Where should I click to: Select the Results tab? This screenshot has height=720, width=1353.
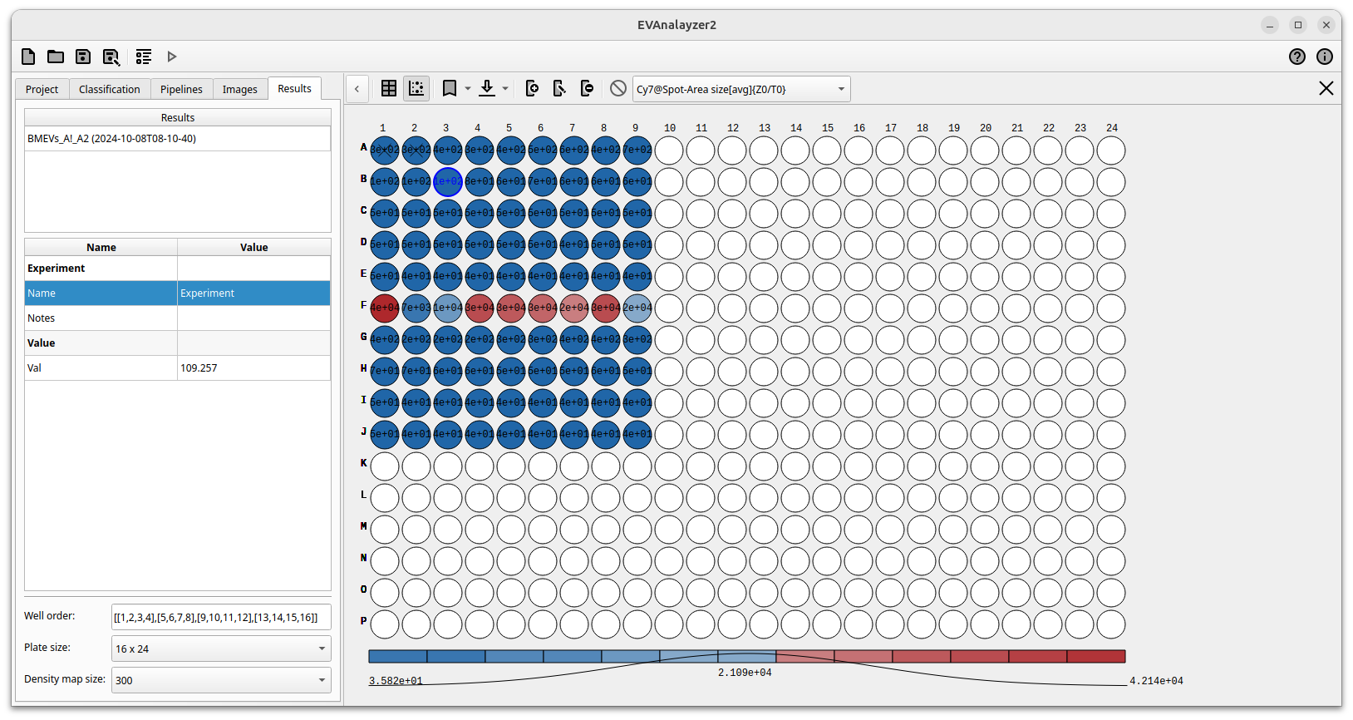pos(295,88)
